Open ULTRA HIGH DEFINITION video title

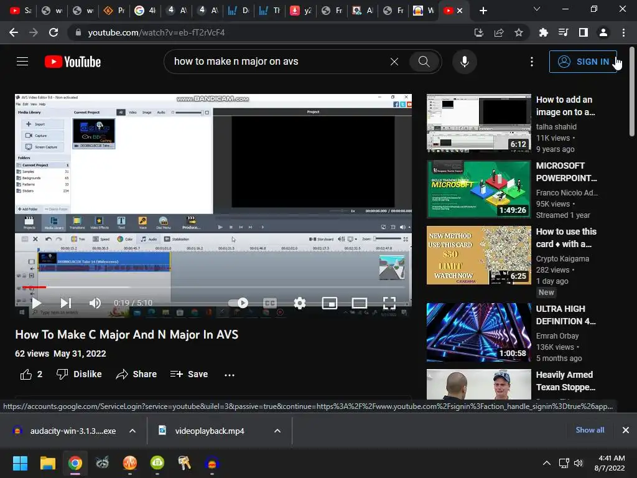[x=566, y=315]
